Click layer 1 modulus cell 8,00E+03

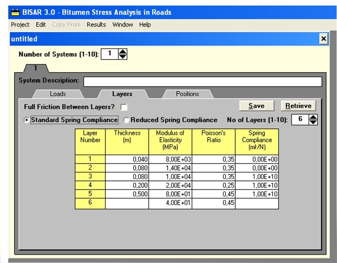pos(170,159)
